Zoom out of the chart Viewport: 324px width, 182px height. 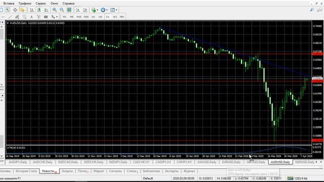(62, 10)
